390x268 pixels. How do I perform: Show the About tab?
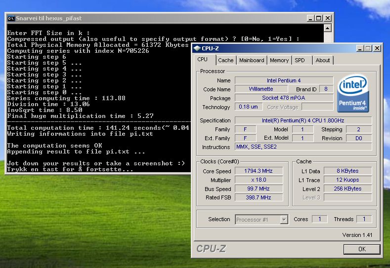pyautogui.click(x=323, y=60)
